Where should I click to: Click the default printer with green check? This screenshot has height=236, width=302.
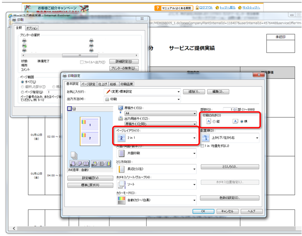(24, 46)
